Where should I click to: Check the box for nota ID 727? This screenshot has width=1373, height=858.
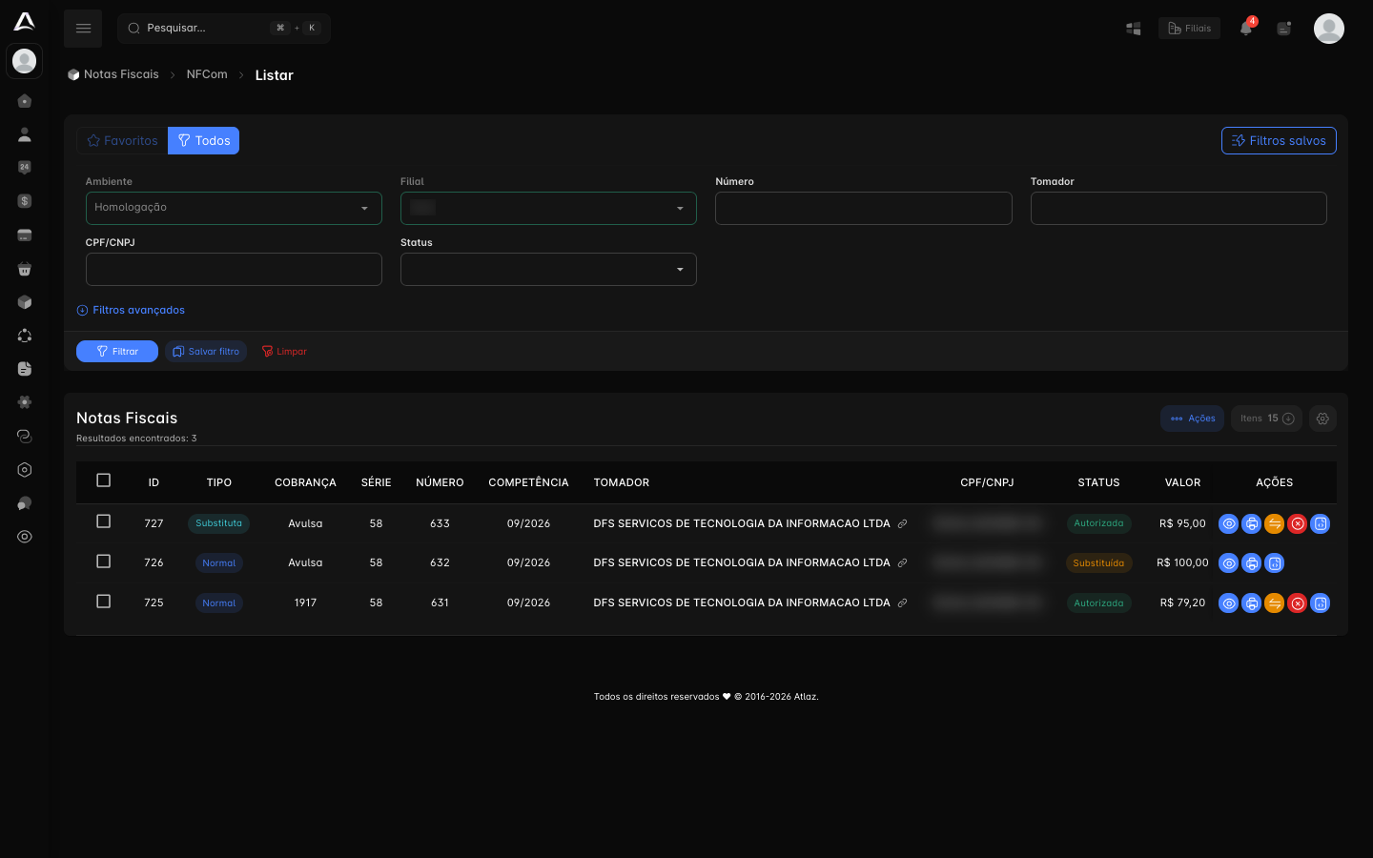click(x=104, y=521)
